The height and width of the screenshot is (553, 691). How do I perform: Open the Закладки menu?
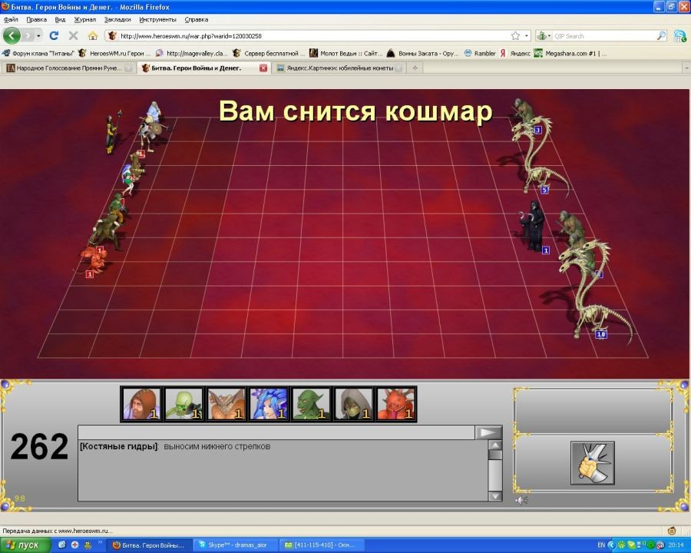click(x=117, y=19)
